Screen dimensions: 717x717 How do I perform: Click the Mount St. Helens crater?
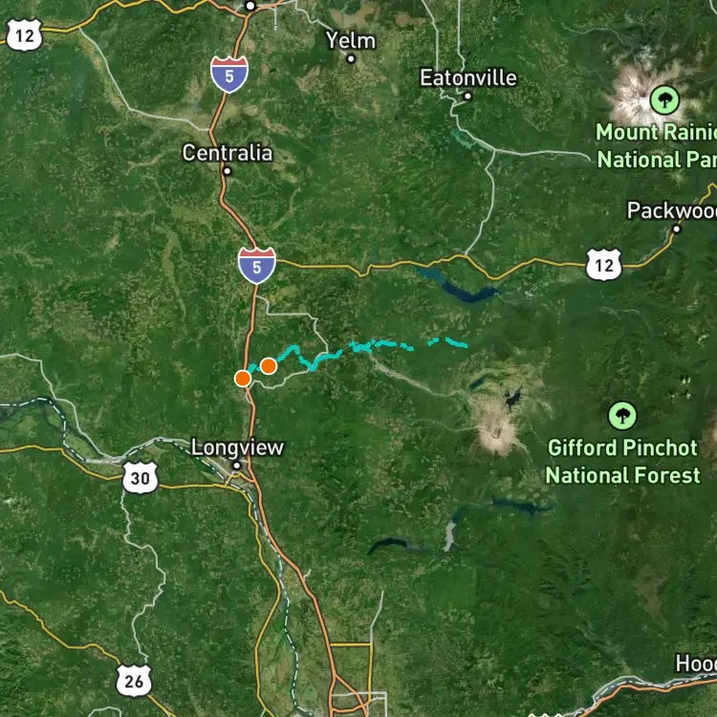coord(495,432)
